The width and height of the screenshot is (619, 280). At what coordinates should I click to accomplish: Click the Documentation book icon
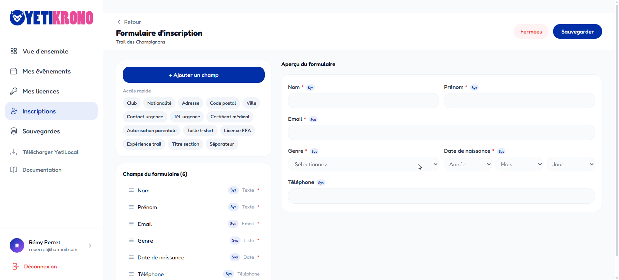click(x=14, y=170)
